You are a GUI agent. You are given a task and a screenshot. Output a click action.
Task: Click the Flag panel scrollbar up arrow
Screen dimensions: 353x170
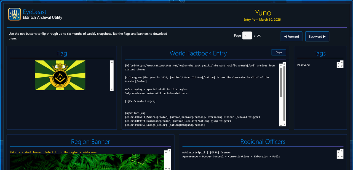(x=112, y=62)
